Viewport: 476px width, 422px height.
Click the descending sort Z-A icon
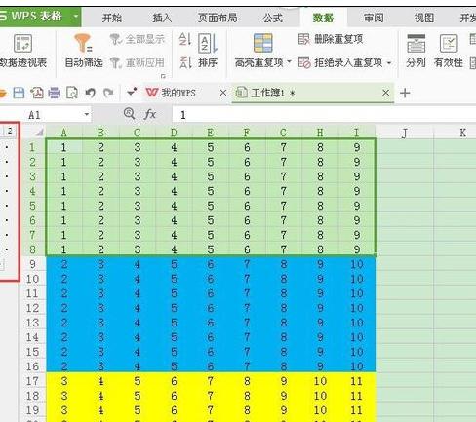[185, 62]
